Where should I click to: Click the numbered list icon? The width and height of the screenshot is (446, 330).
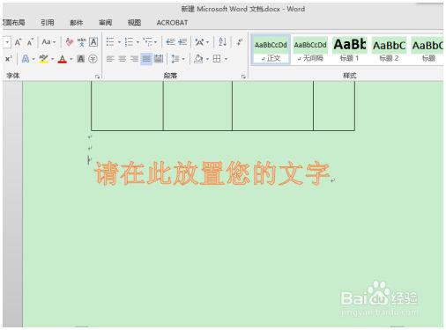(x=129, y=42)
